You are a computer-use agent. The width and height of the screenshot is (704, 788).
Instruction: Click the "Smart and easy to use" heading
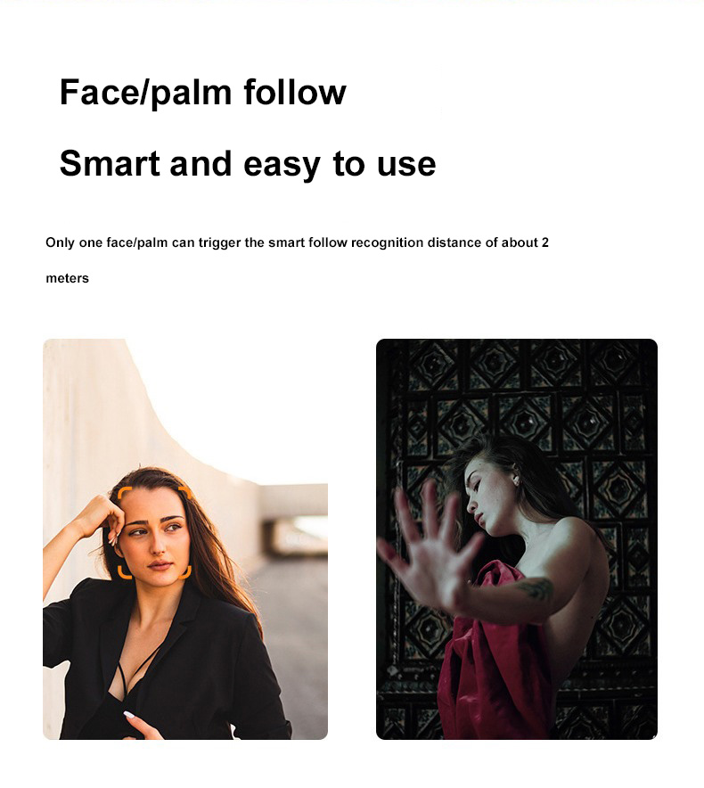tap(248, 164)
